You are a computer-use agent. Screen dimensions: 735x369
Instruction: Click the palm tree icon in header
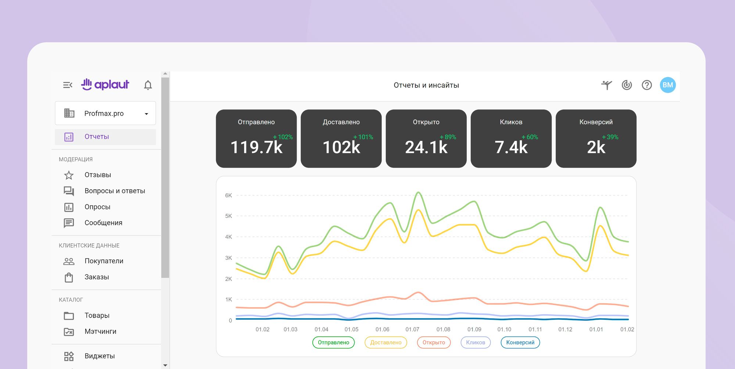point(607,85)
